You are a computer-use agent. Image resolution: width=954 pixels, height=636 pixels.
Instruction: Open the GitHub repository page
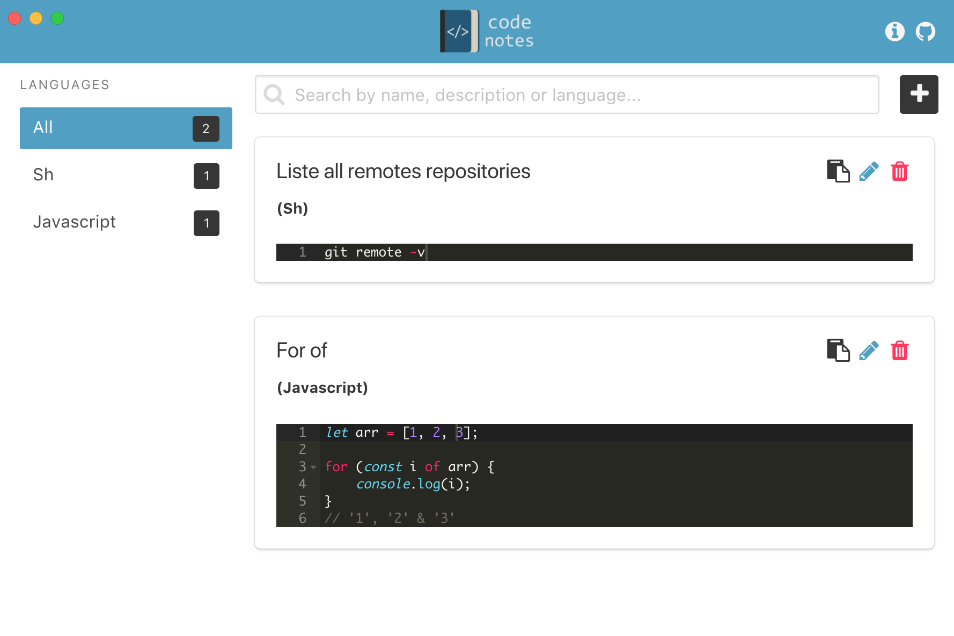pos(926,32)
